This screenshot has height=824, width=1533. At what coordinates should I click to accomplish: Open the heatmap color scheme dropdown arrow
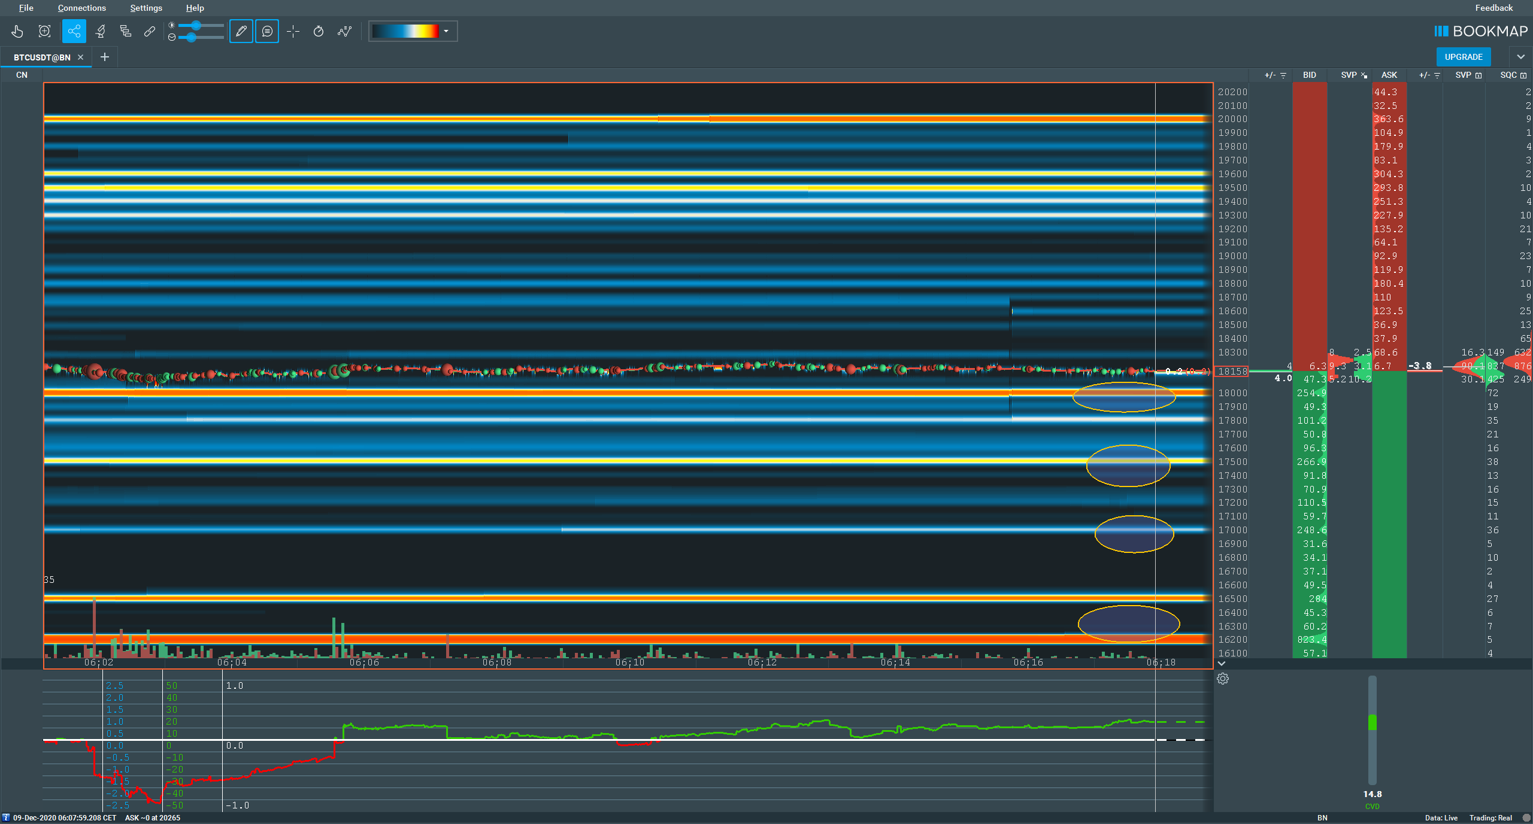[x=446, y=31]
